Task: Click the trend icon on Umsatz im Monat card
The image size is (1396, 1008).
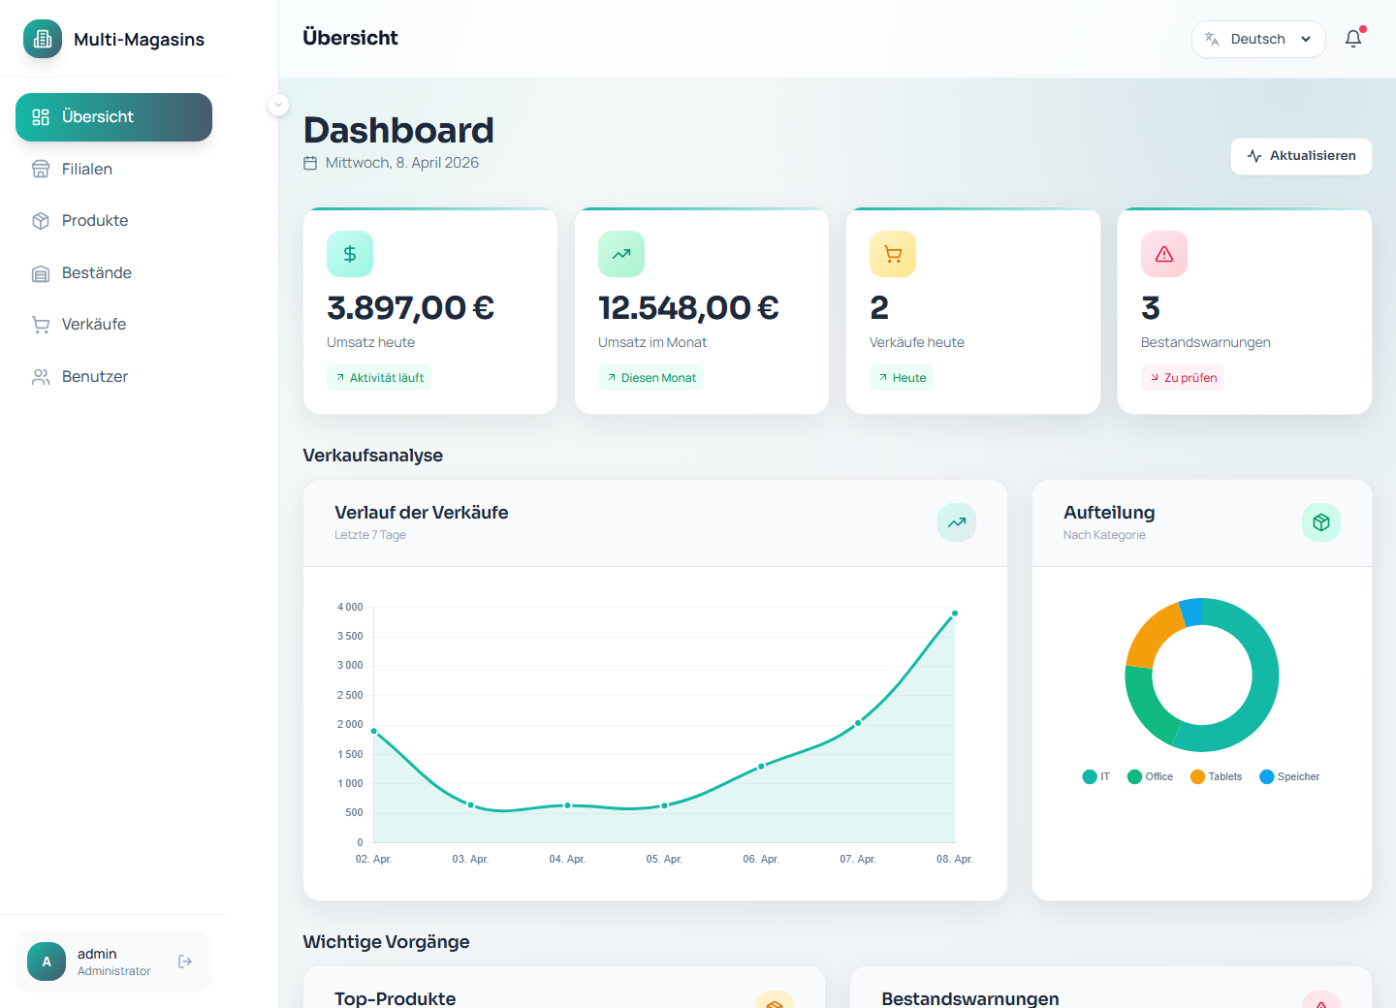Action: click(x=621, y=254)
